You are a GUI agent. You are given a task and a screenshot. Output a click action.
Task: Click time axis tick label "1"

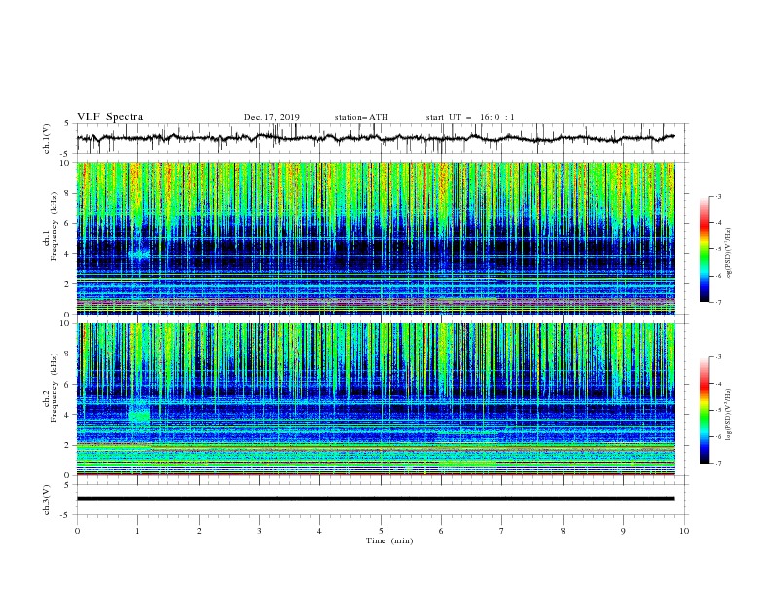click(137, 531)
